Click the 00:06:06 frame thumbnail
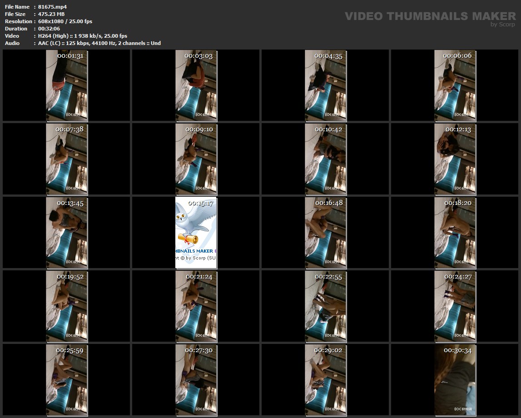 coord(455,85)
